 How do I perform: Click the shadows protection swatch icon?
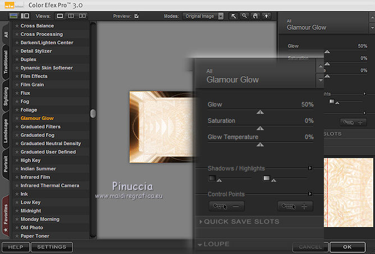pos(212,178)
